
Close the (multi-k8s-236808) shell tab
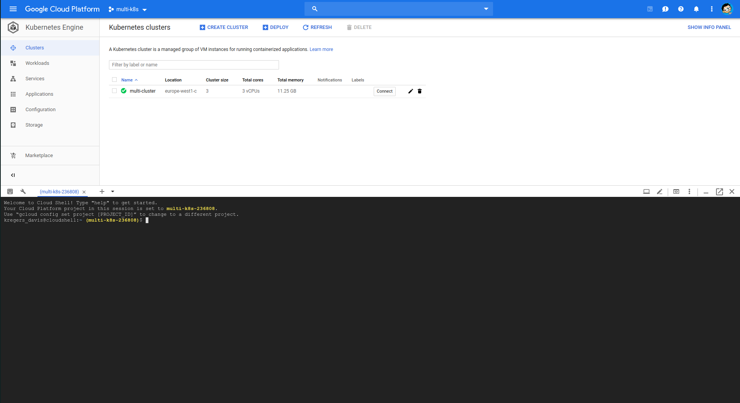84,192
